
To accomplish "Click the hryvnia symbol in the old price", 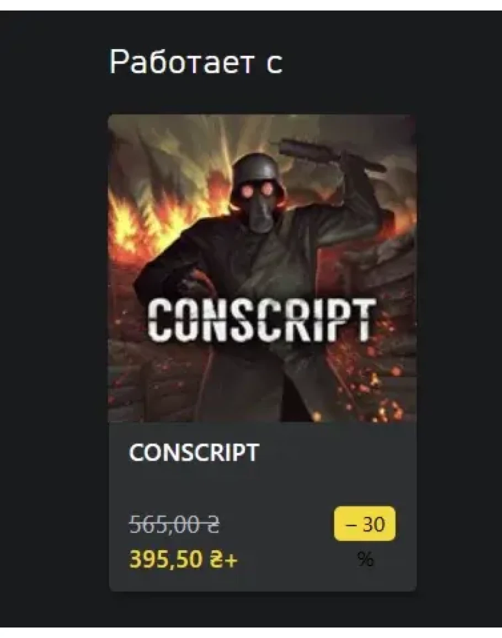I will click(214, 524).
